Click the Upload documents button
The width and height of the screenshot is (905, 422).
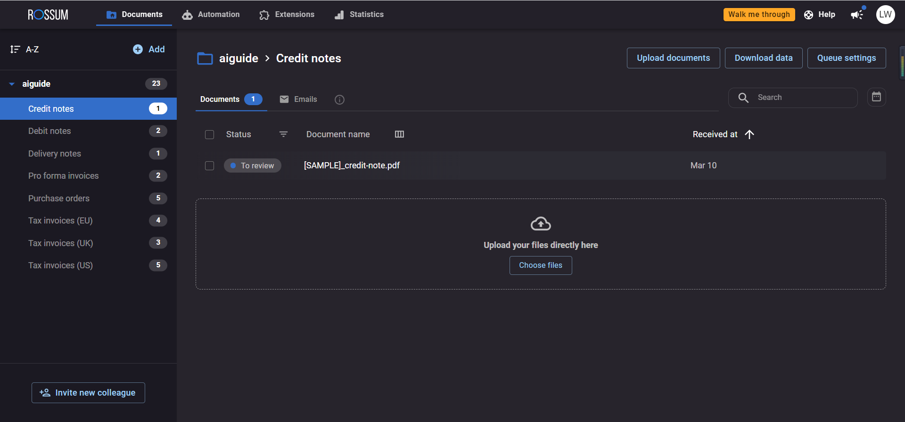point(673,58)
